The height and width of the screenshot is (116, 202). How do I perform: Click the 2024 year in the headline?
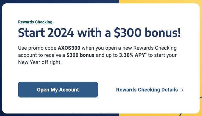tap(61, 33)
